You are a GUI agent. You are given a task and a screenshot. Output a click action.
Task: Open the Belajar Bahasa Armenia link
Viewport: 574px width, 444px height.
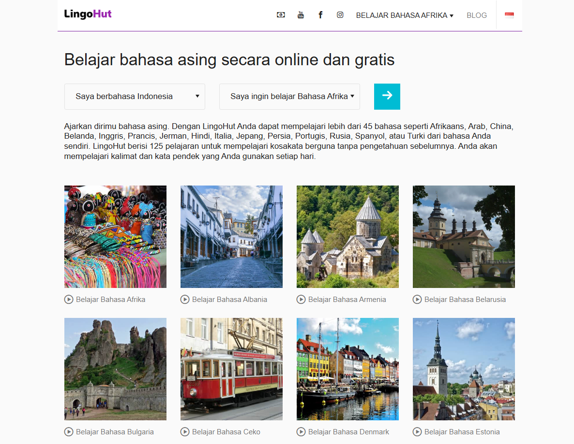(x=347, y=299)
